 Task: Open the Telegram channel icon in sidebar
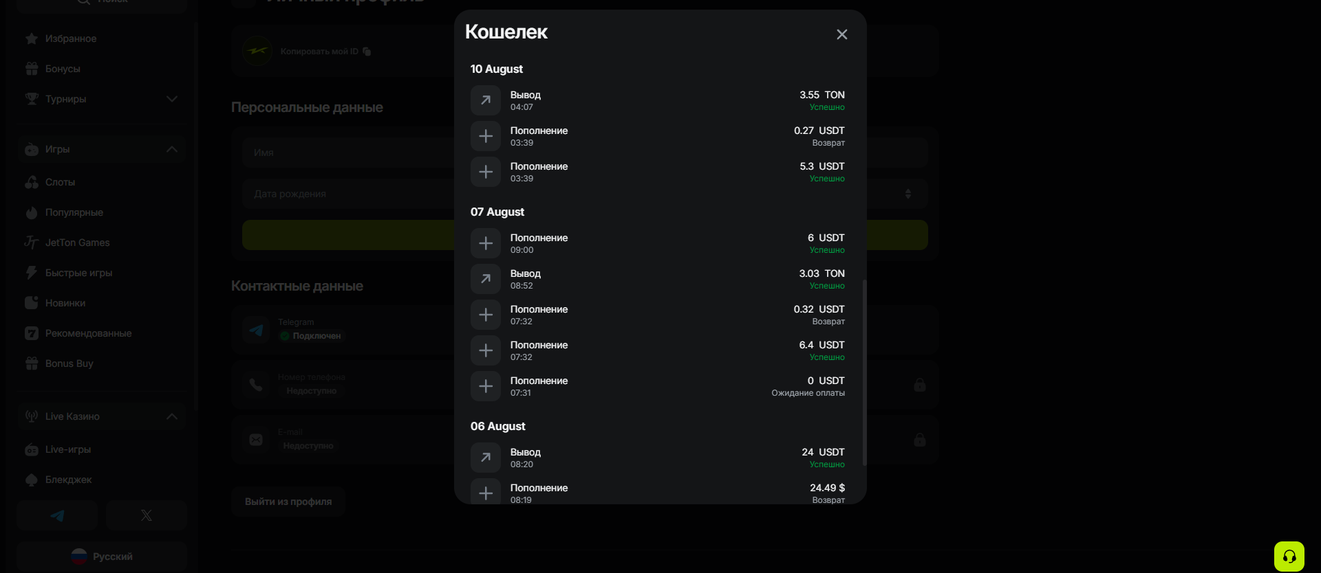point(57,515)
